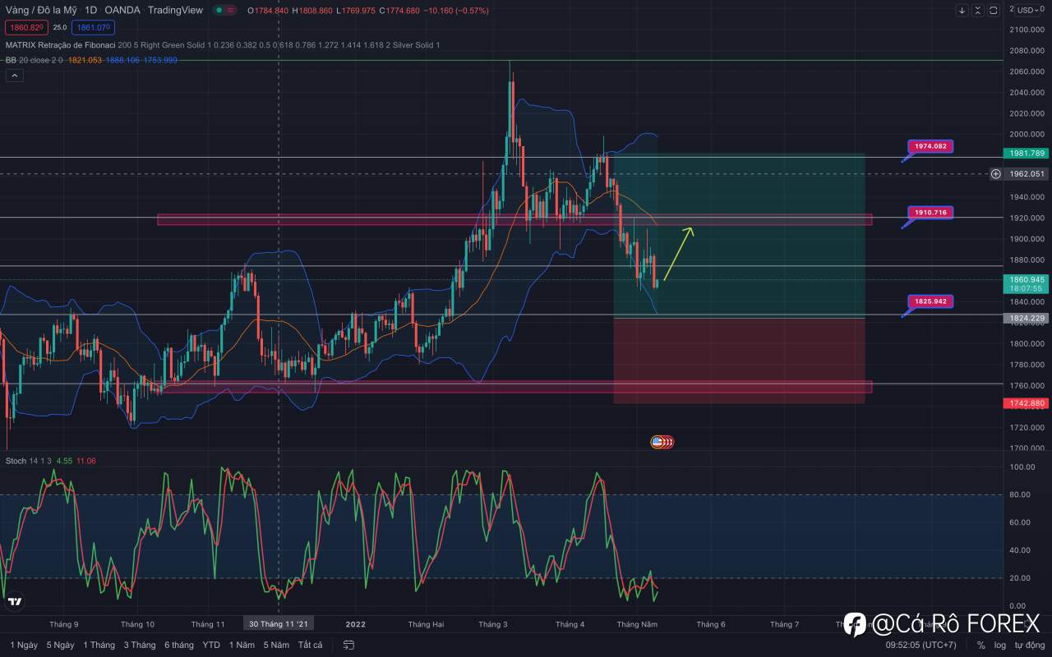The width and height of the screenshot is (1052, 657).
Task: Collapse the indicator legend chevron
Action: click(14, 76)
